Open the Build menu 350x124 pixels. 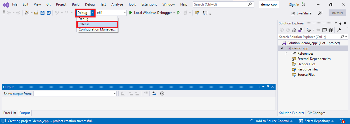click(x=76, y=4)
